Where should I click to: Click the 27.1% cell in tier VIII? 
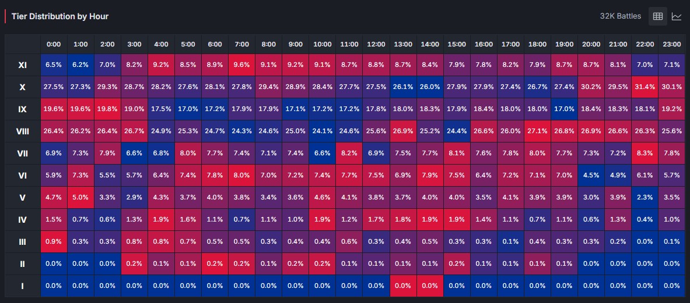pyautogui.click(x=537, y=131)
